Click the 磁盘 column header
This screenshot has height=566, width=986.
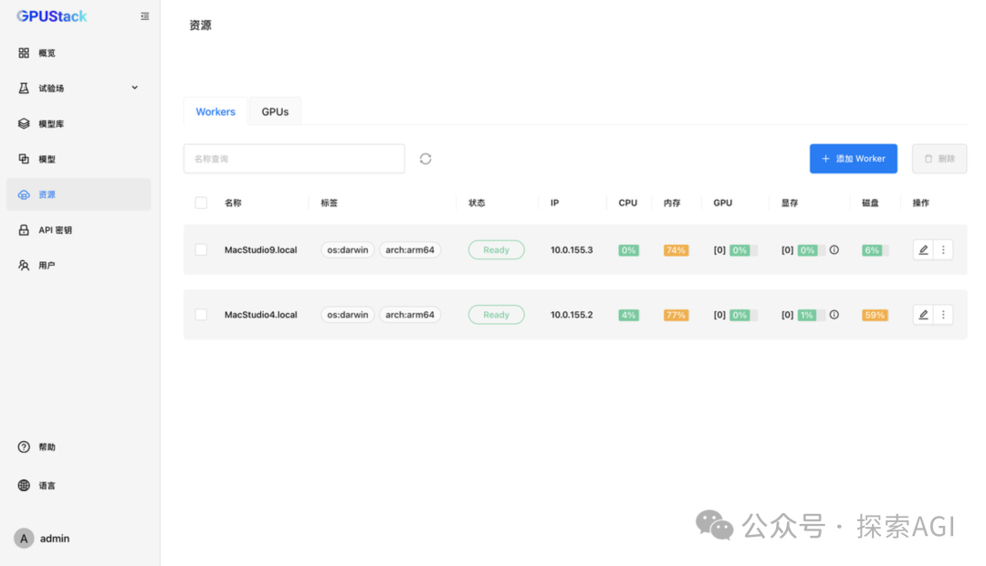click(x=870, y=203)
